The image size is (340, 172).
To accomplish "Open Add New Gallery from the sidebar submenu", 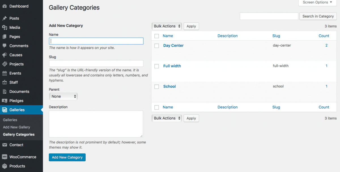I will 16,127.
